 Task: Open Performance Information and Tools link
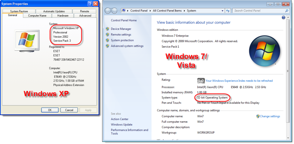pyautogui.click(x=130, y=132)
